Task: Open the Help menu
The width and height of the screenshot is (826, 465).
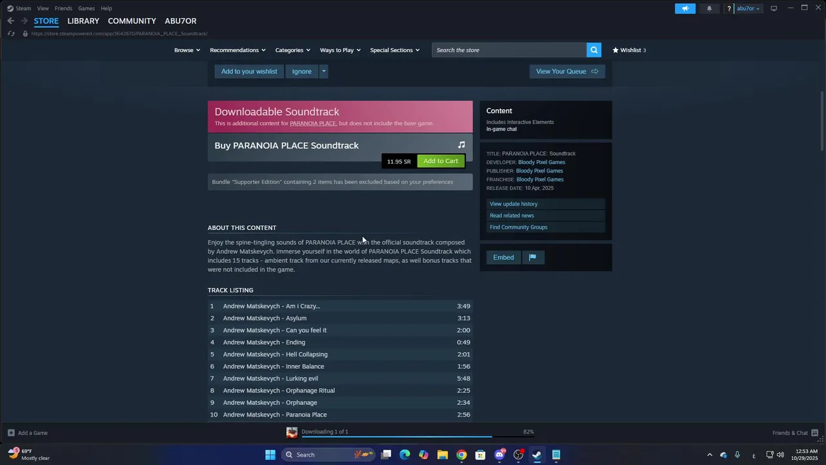Action: 106,8
